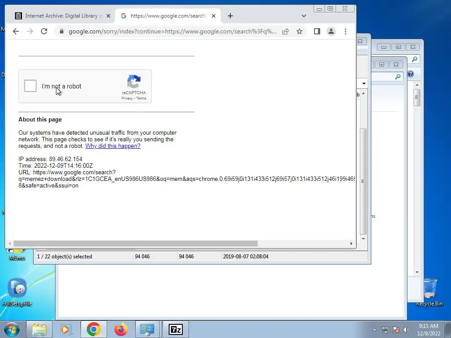Click the horizontal scrollbar right arrow
The image size is (451, 338).
tap(351, 243)
